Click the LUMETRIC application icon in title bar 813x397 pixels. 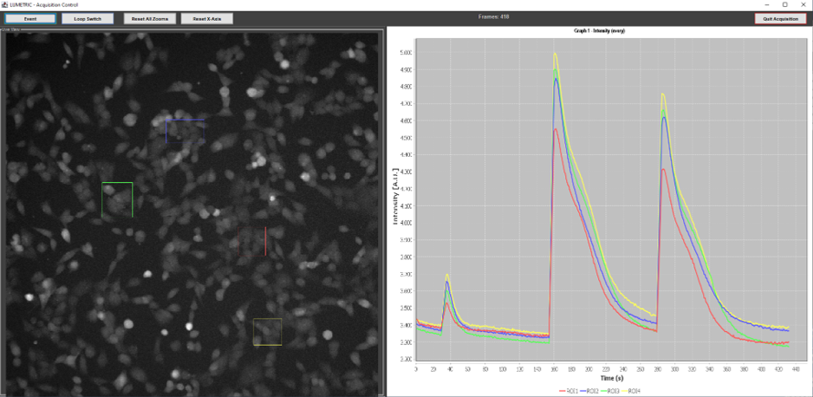(5, 4)
